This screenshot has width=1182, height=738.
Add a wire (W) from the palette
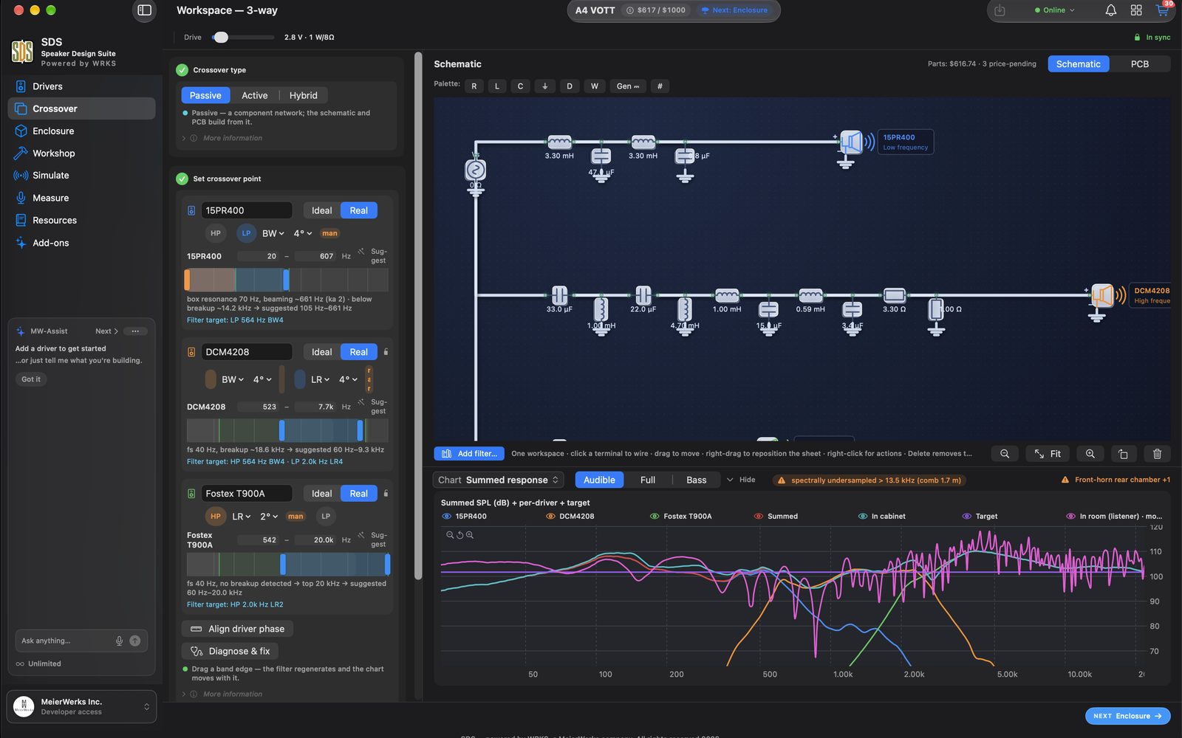pyautogui.click(x=595, y=86)
